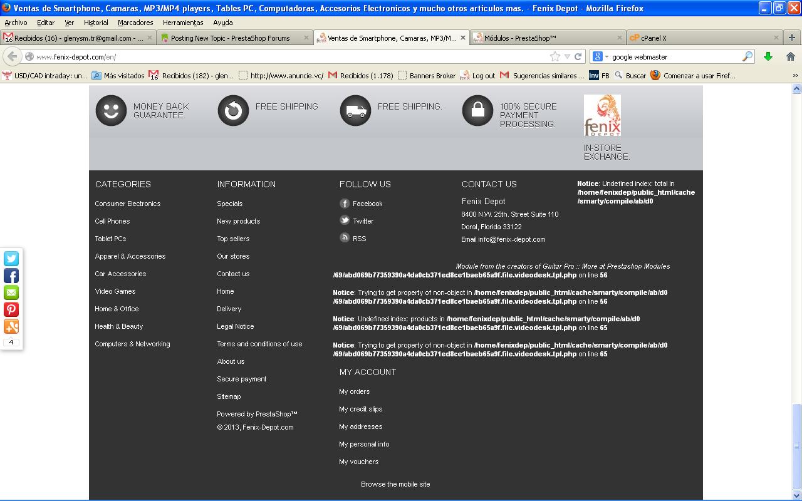Open the Comenzar a usar Firefox bookmark

coord(693,76)
